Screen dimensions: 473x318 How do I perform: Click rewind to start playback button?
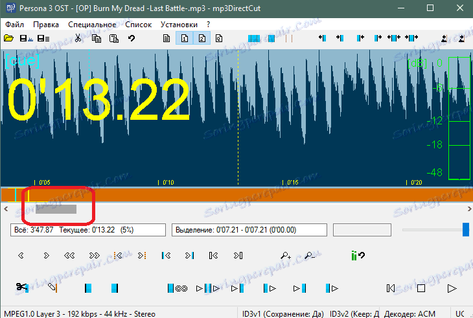[x=391, y=288]
